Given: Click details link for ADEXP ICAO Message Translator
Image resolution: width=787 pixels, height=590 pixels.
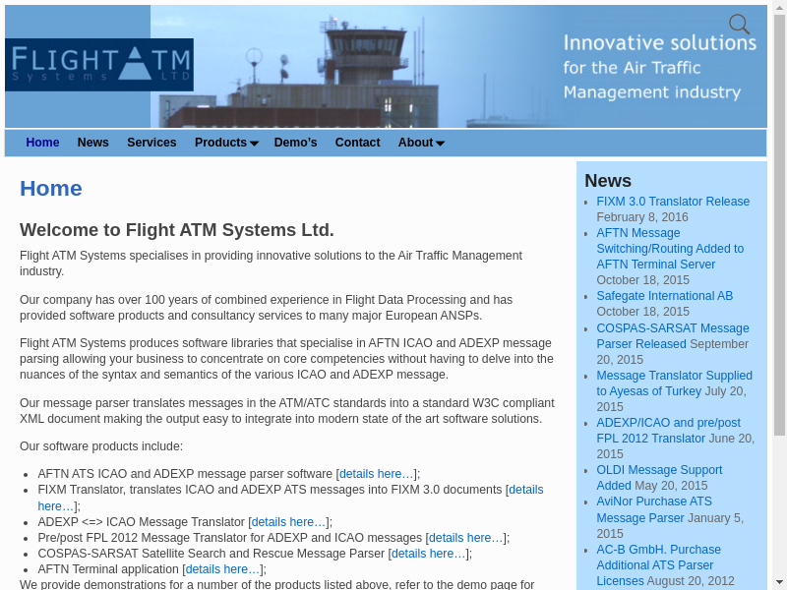Looking at the screenshot, I should click(x=289, y=522).
